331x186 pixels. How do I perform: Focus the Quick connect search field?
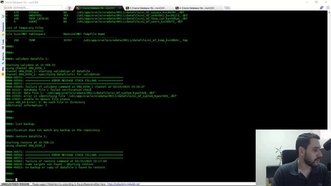[32, 8]
